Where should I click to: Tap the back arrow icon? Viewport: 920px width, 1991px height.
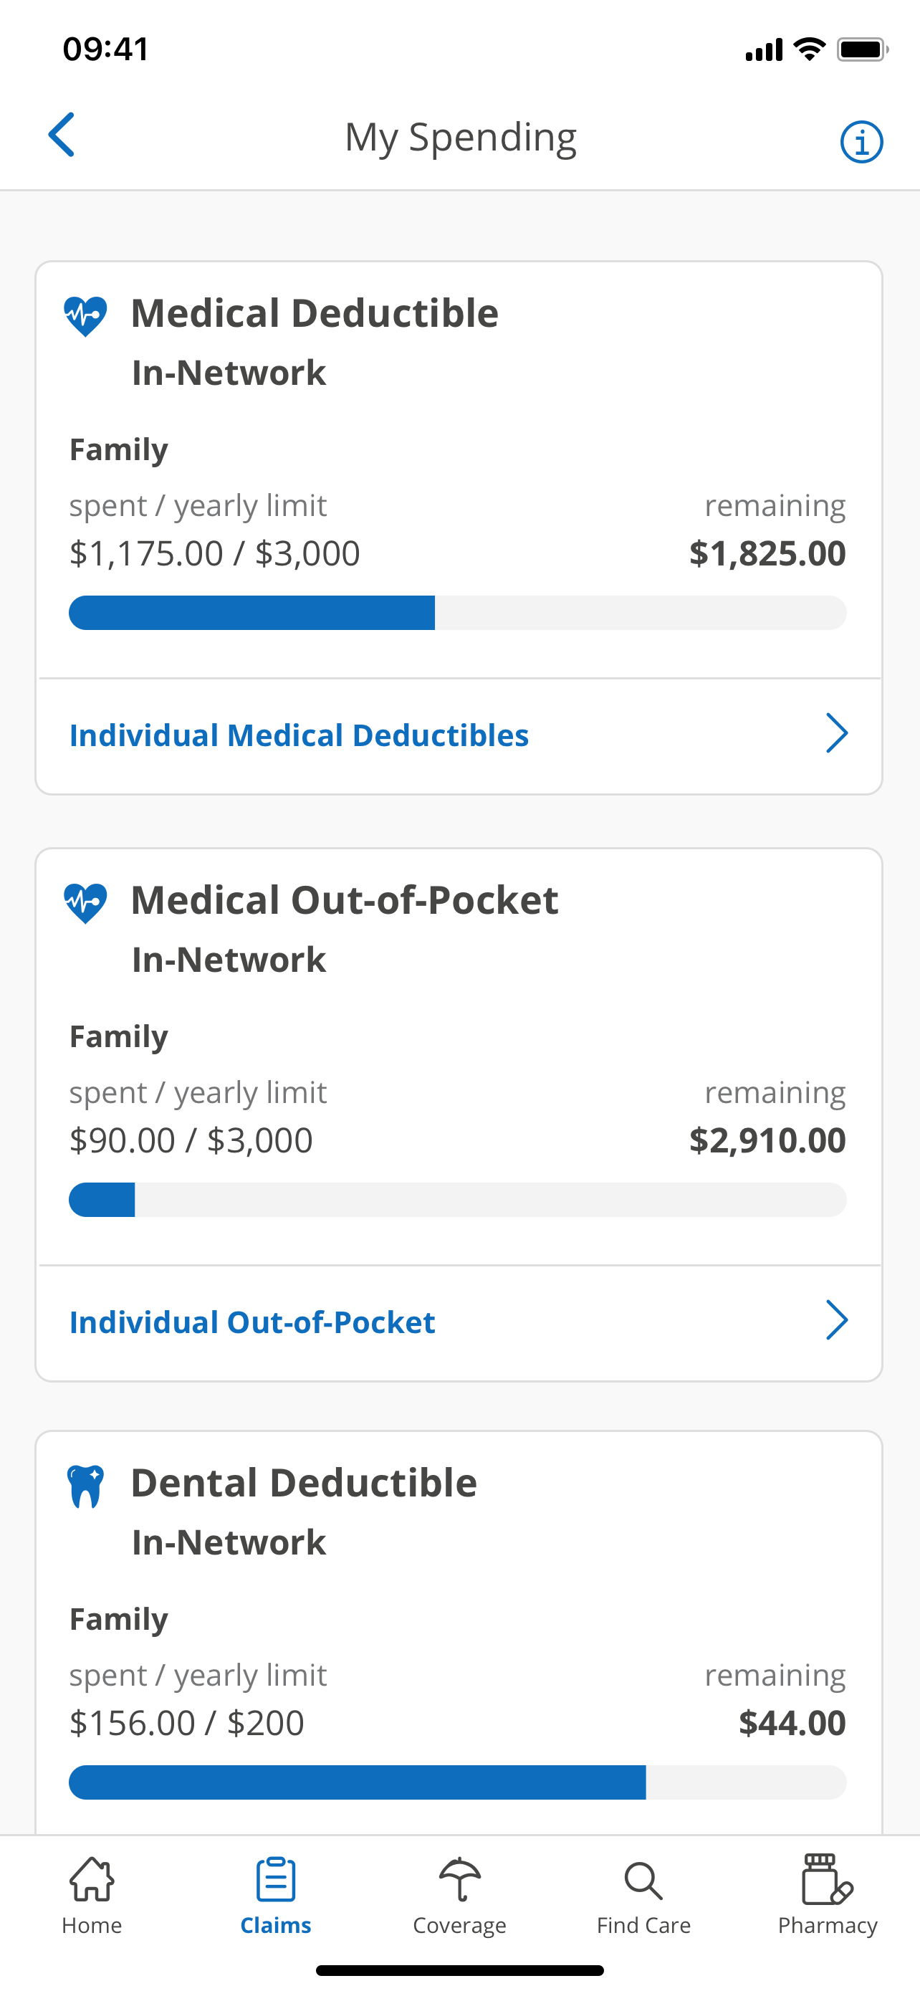pos(62,135)
